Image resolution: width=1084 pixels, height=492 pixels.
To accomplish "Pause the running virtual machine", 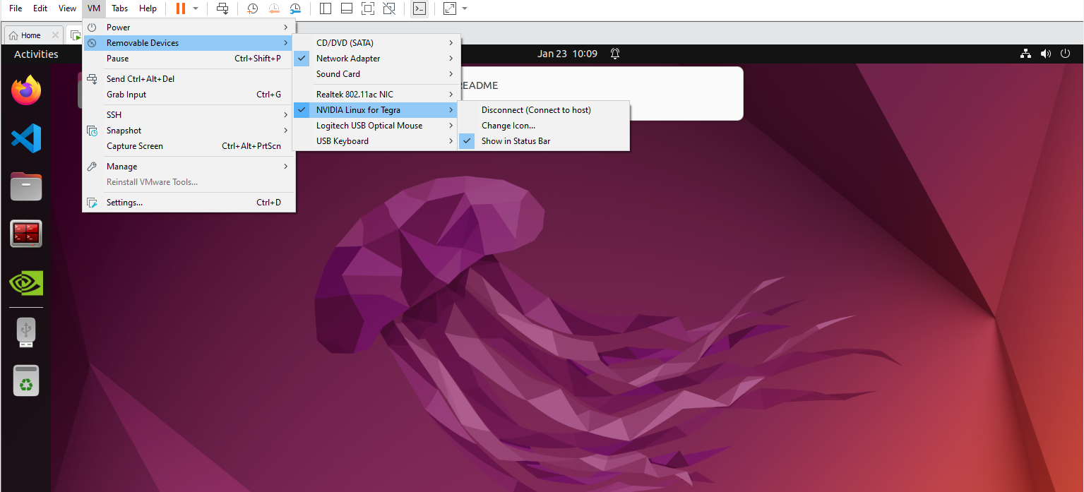I will [x=117, y=59].
